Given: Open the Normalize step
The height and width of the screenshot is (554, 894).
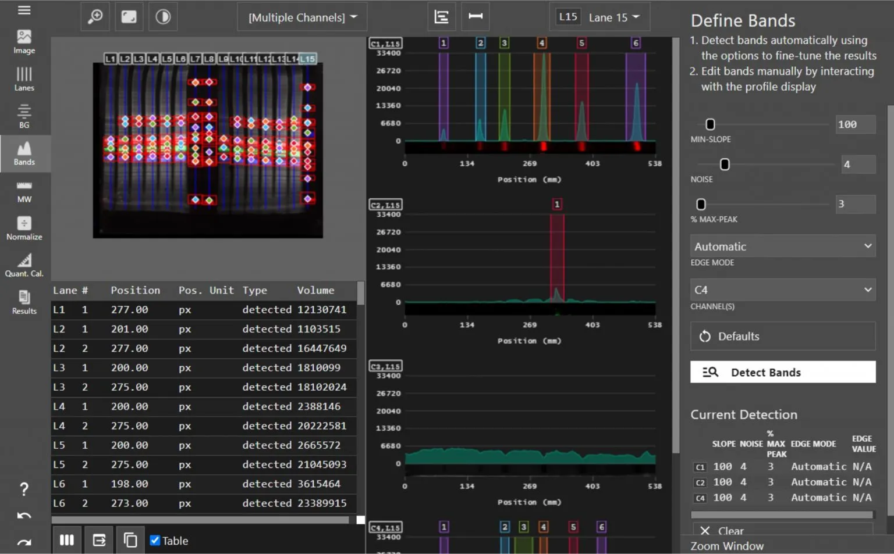Looking at the screenshot, I should click(24, 228).
